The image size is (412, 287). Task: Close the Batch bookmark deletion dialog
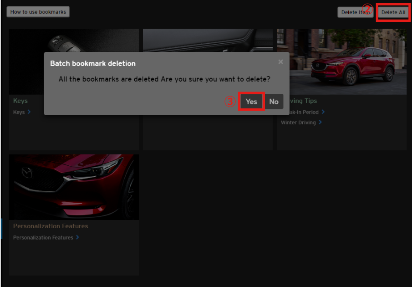point(280,62)
